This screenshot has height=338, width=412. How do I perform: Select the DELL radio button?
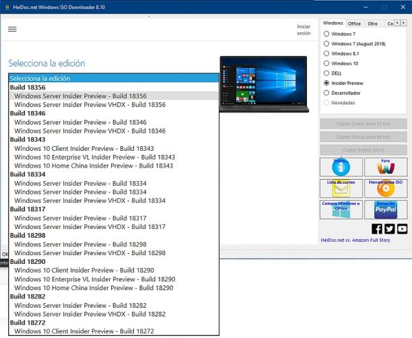tap(327, 73)
